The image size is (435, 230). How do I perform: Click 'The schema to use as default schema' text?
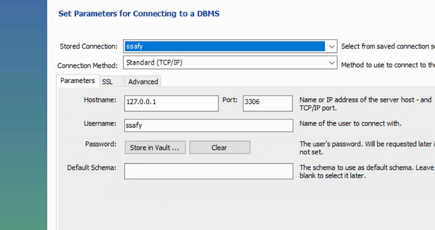point(367,172)
